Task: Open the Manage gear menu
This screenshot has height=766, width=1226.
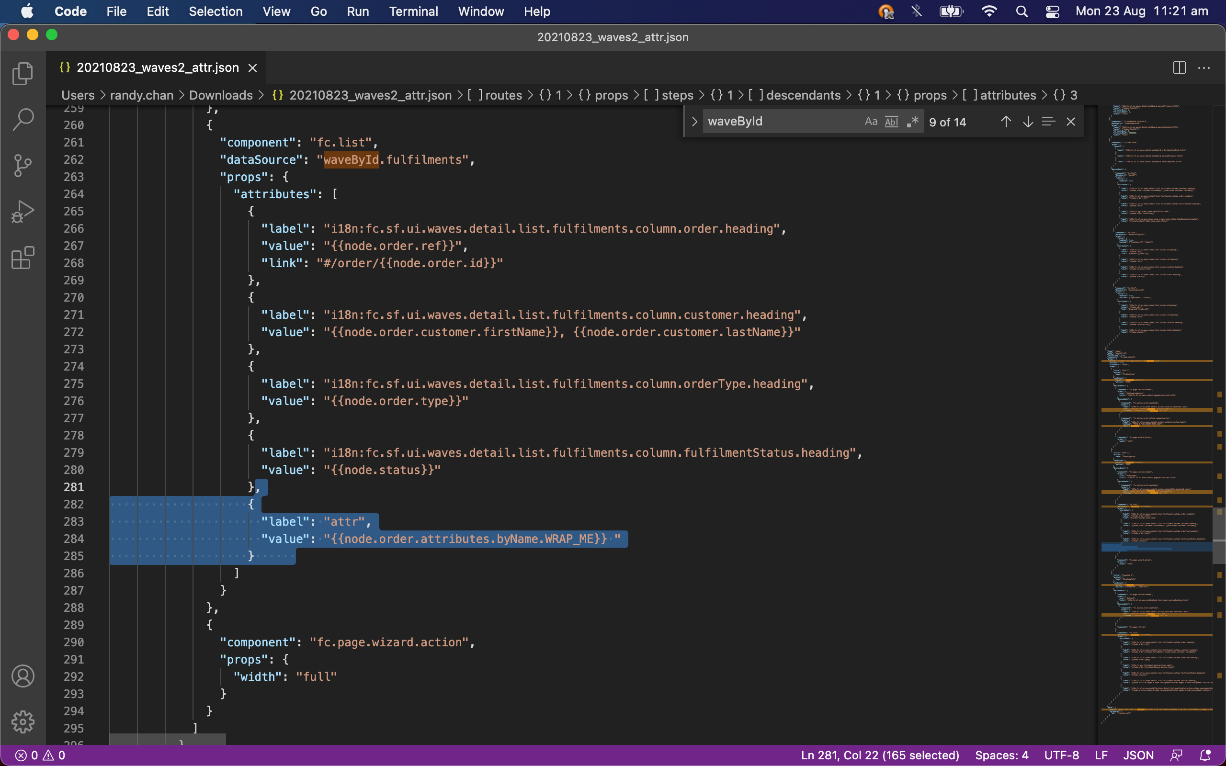Action: [x=23, y=721]
